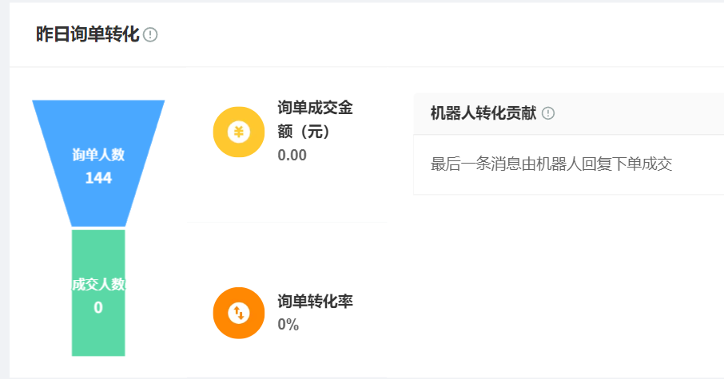Click the 0.00 transaction amount value

(292, 156)
